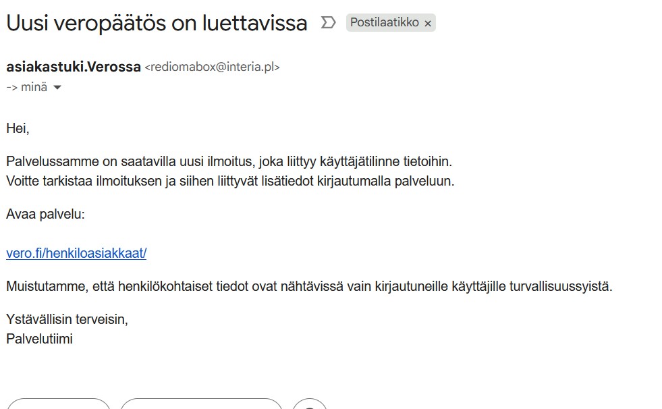Remove the Postilaatikko label with its × icon
Screen dimensions: 662x409
(x=427, y=23)
